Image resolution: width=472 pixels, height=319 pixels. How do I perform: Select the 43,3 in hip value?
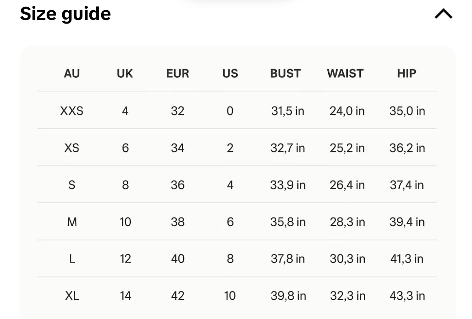pos(407,296)
